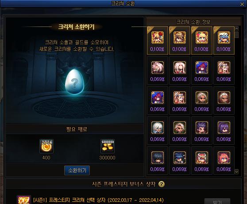The image size is (247, 204).
Task: Close the creature summon window
Action: 242,4
